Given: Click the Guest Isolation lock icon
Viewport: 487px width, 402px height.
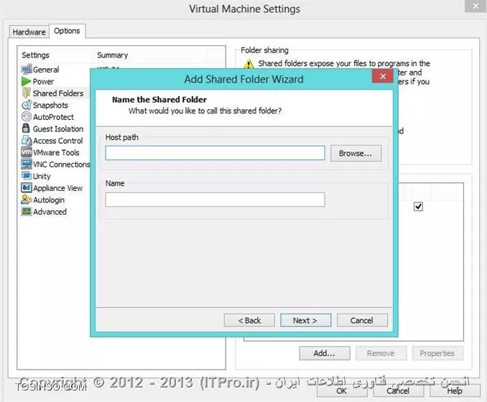Looking at the screenshot, I should 26,128.
